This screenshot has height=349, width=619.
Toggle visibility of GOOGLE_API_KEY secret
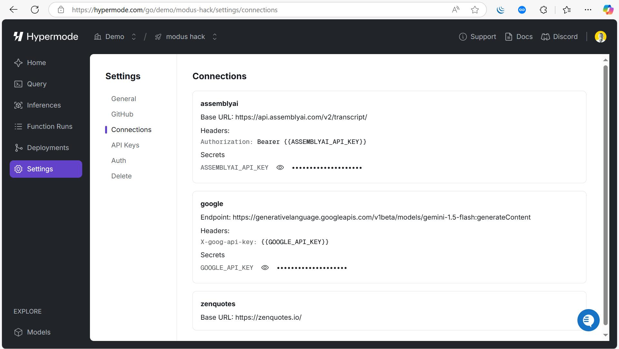click(x=264, y=267)
